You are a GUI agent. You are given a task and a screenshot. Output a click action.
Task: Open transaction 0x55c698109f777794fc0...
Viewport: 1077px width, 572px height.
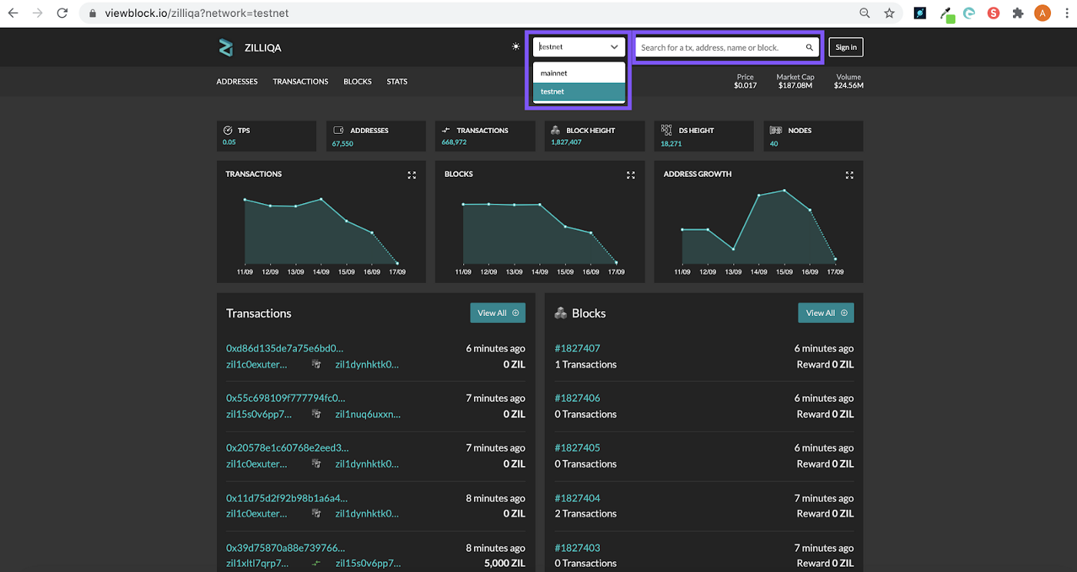point(285,398)
